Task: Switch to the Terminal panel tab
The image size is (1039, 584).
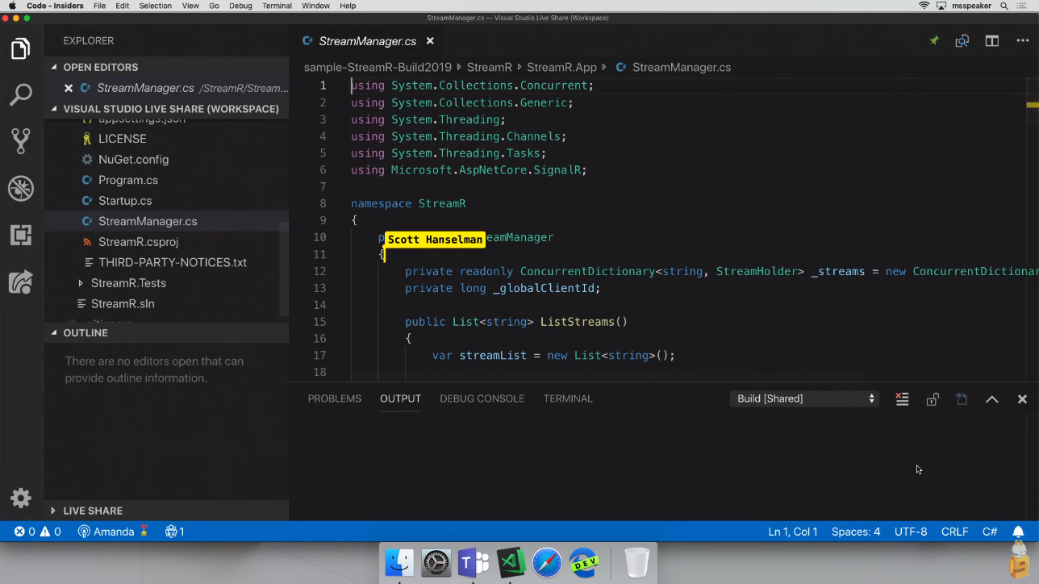Action: pyautogui.click(x=567, y=398)
